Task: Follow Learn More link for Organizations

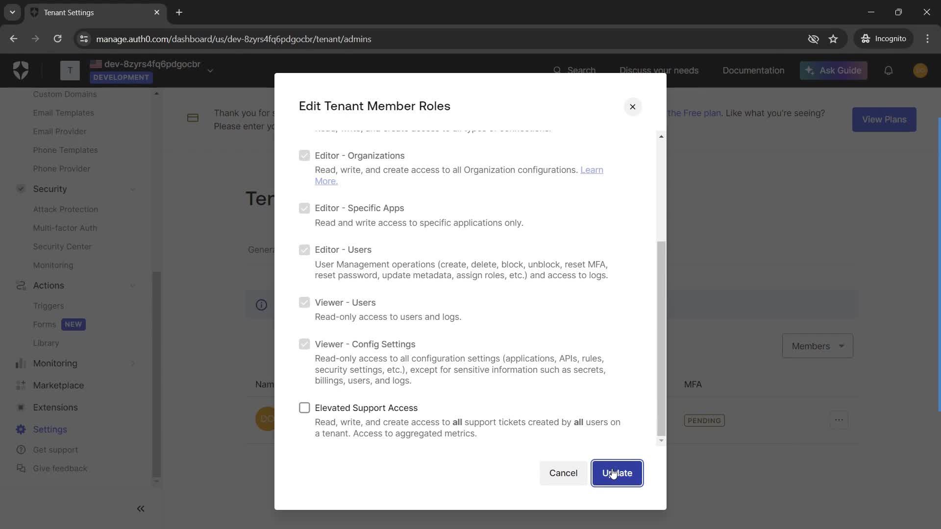Action: 459,175
